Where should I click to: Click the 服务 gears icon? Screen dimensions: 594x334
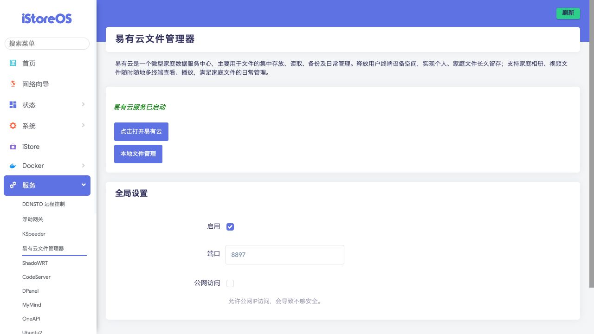click(13, 185)
